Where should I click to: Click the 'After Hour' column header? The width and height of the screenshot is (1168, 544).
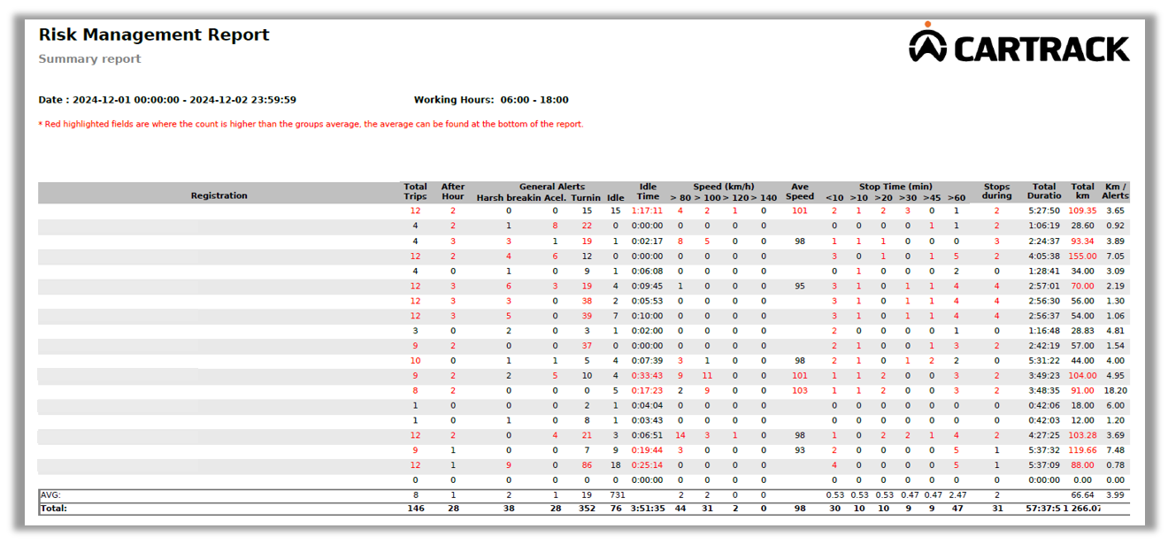click(x=453, y=192)
